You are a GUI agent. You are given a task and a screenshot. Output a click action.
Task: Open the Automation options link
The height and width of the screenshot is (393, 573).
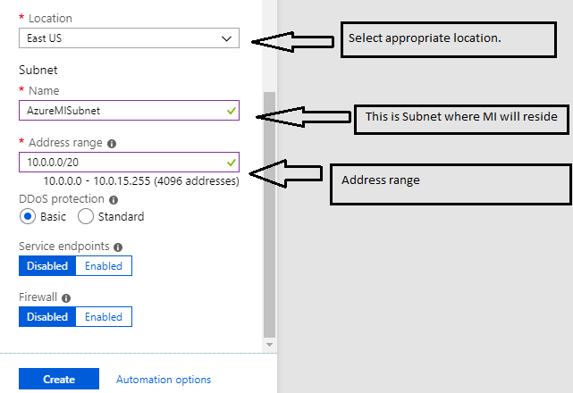[x=164, y=380]
